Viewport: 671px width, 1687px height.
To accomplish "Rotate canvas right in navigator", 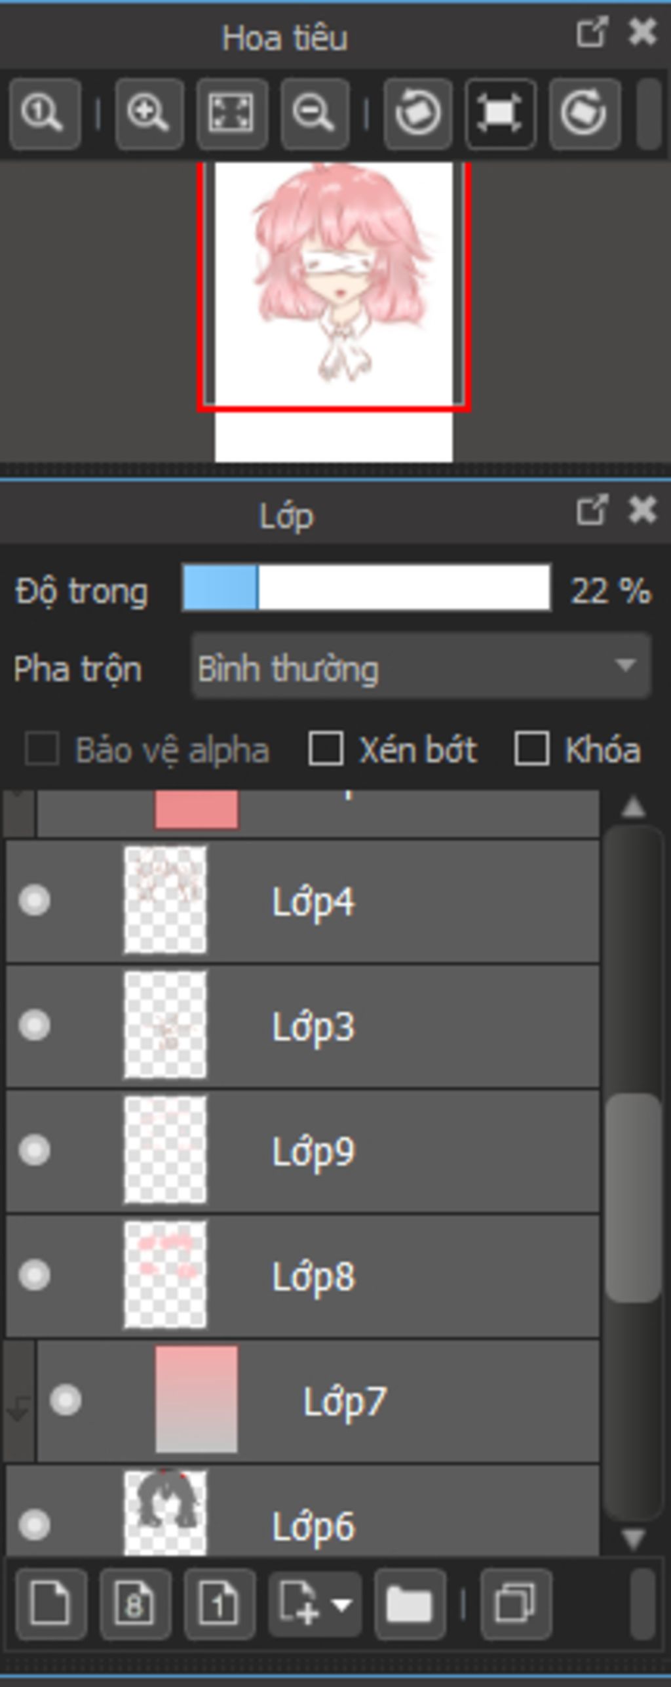I will tap(585, 113).
